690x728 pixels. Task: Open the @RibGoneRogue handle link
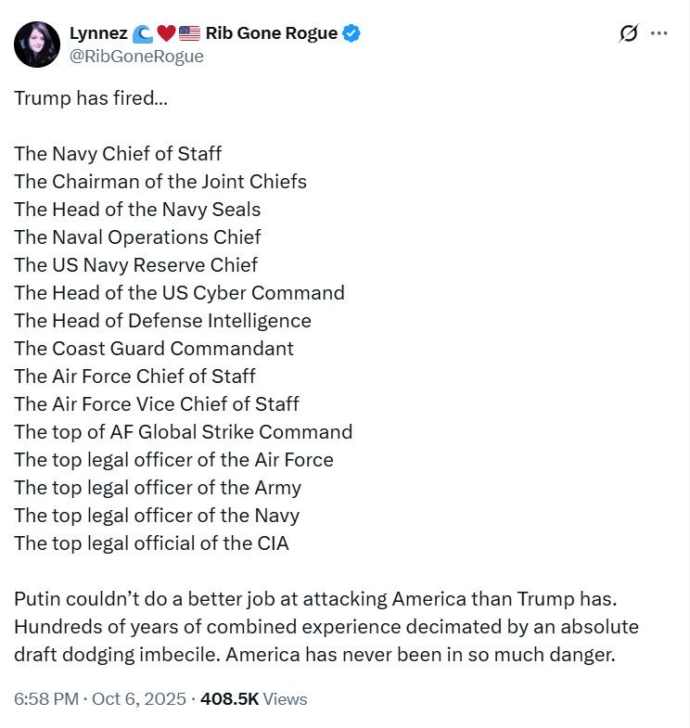pos(136,56)
